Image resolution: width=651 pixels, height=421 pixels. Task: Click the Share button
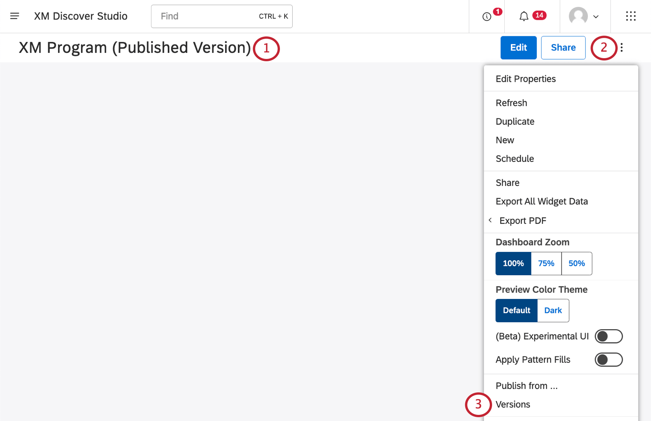point(563,47)
